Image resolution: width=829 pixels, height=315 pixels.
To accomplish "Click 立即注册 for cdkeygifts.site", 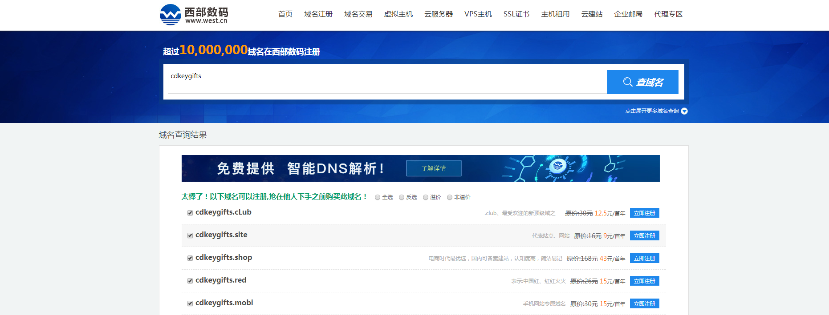I will pyautogui.click(x=645, y=235).
